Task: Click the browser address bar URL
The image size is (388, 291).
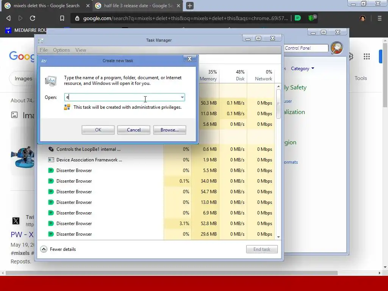Action: pos(185,18)
